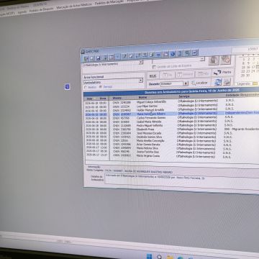Select the Serviço radio button
Viewport: 259px width, 259px height.
pyautogui.click(x=101, y=87)
